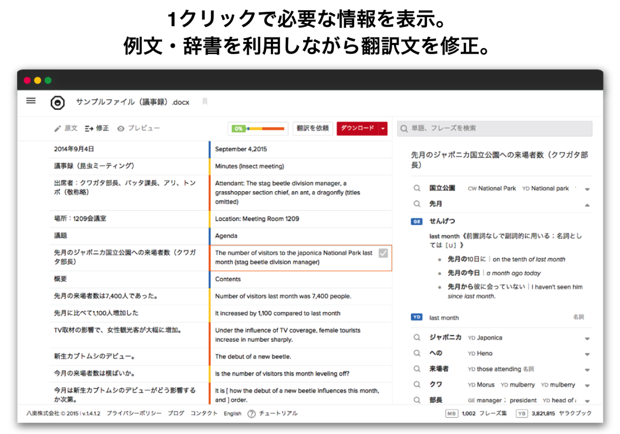Image resolution: width=620 pixels, height=434 pixels.
Task: Click magnifier icon beside 先月
Action: (417, 204)
